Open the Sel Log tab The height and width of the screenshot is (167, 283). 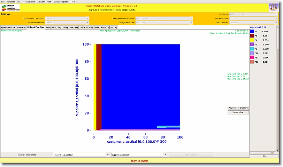pos(114,27)
